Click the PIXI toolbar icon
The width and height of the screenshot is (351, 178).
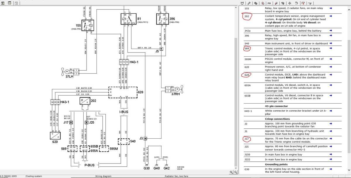point(269,3)
